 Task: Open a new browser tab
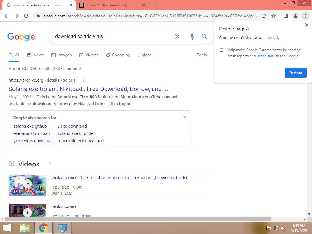[x=155, y=5]
